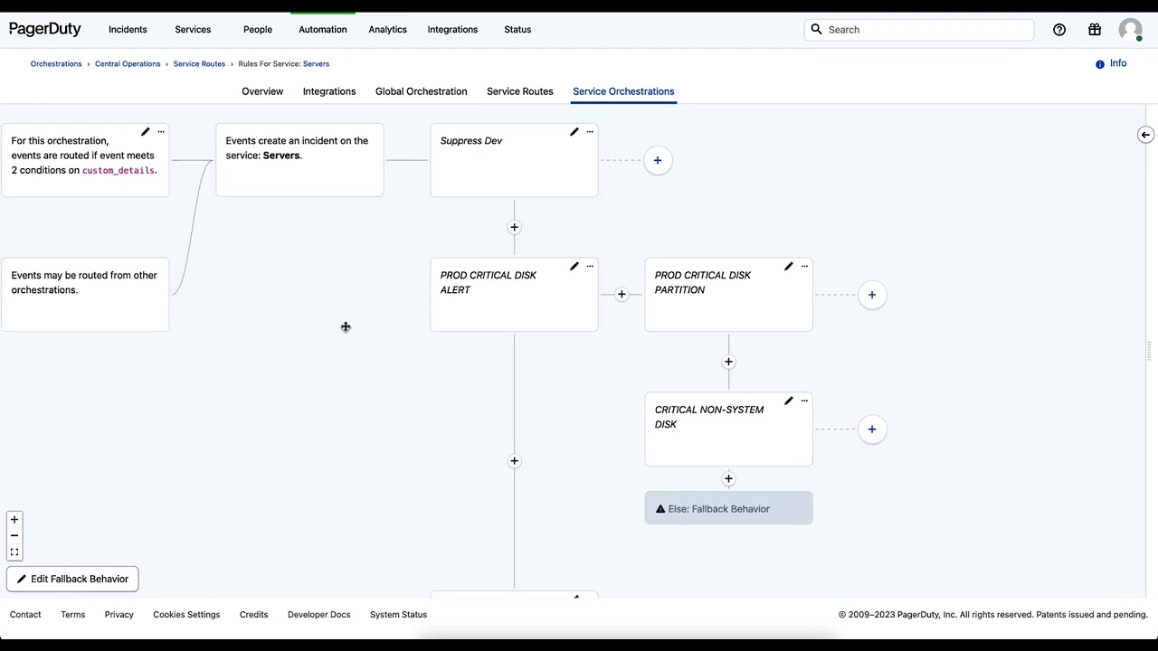Viewport: 1158px width, 651px height.
Task: Add rule below PROD CRITICAL DISK ALERT
Action: pos(514,461)
